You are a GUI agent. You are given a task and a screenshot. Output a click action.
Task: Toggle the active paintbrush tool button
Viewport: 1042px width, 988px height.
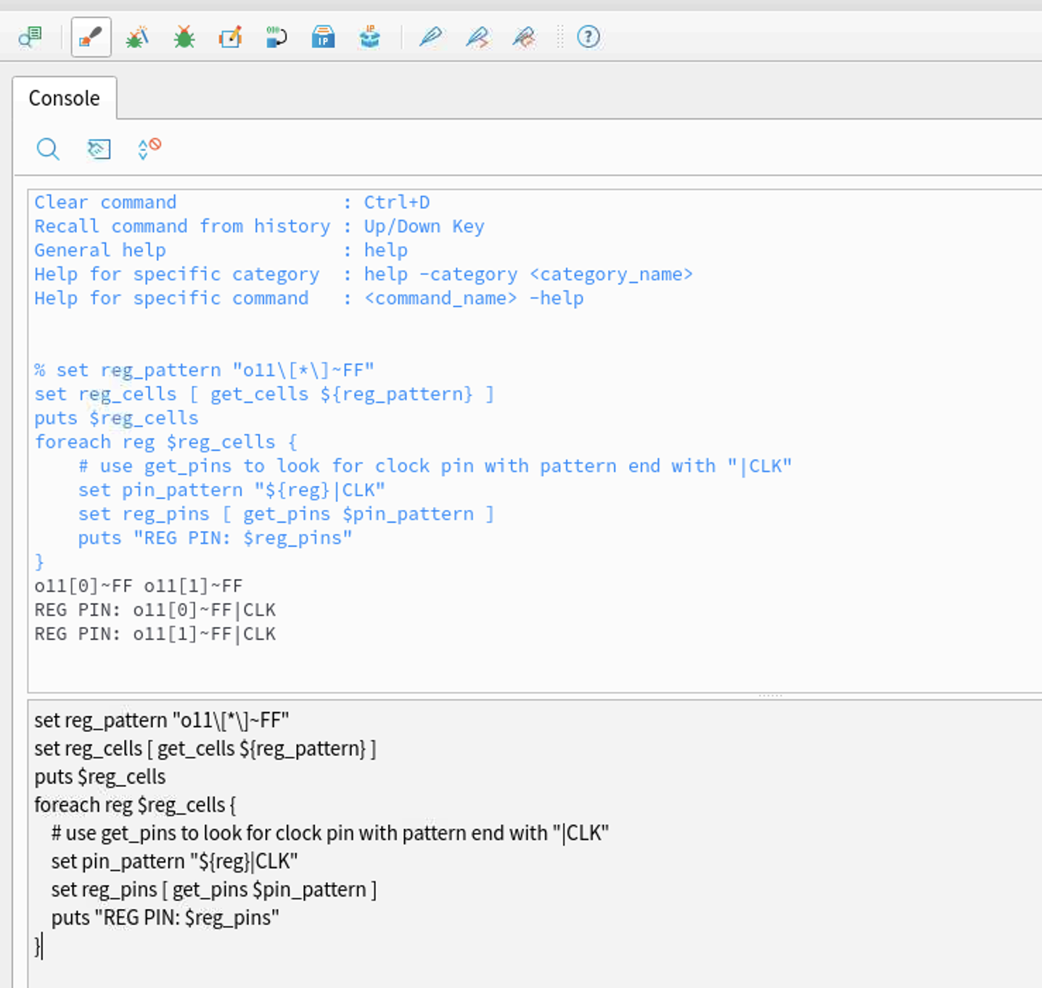click(91, 37)
